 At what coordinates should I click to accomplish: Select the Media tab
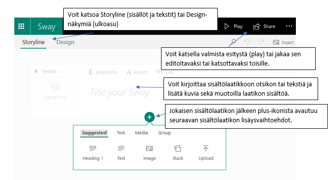(141, 133)
